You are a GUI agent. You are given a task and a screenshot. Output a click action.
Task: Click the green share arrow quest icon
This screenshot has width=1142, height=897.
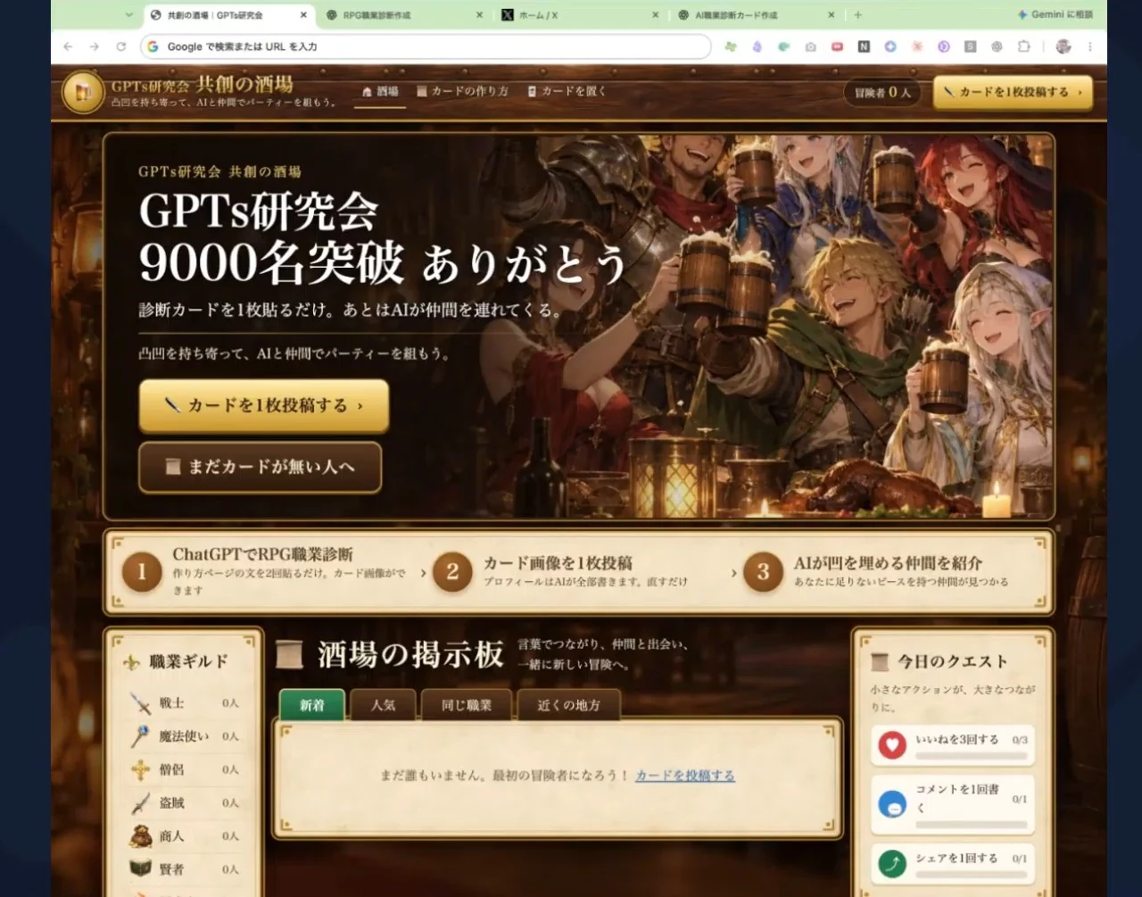coord(892,863)
